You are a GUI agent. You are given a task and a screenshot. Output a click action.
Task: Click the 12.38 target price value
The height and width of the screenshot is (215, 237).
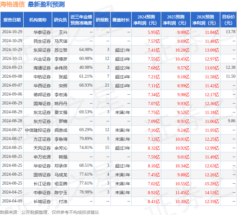[231, 67]
